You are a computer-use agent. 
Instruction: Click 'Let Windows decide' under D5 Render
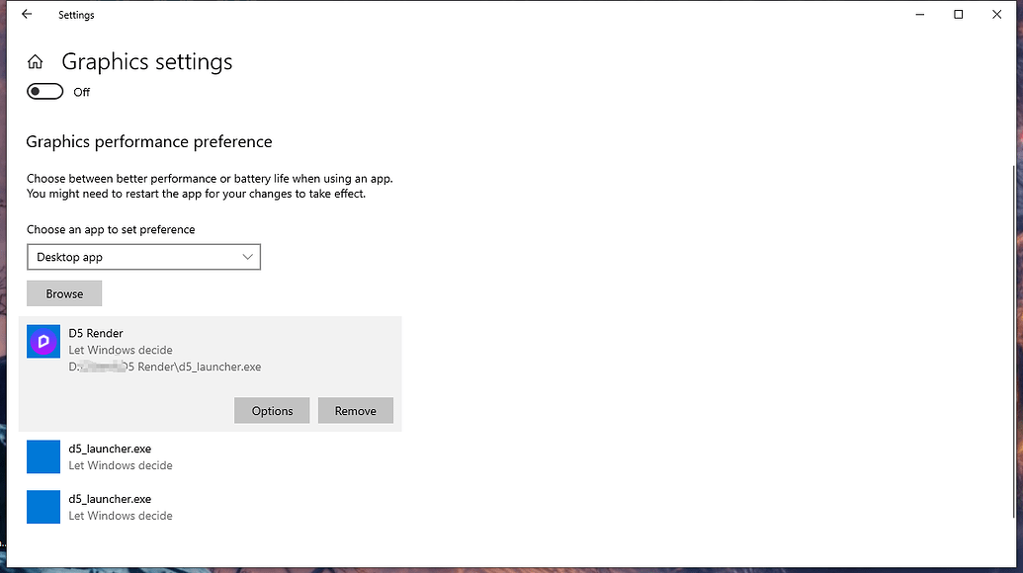tap(121, 350)
